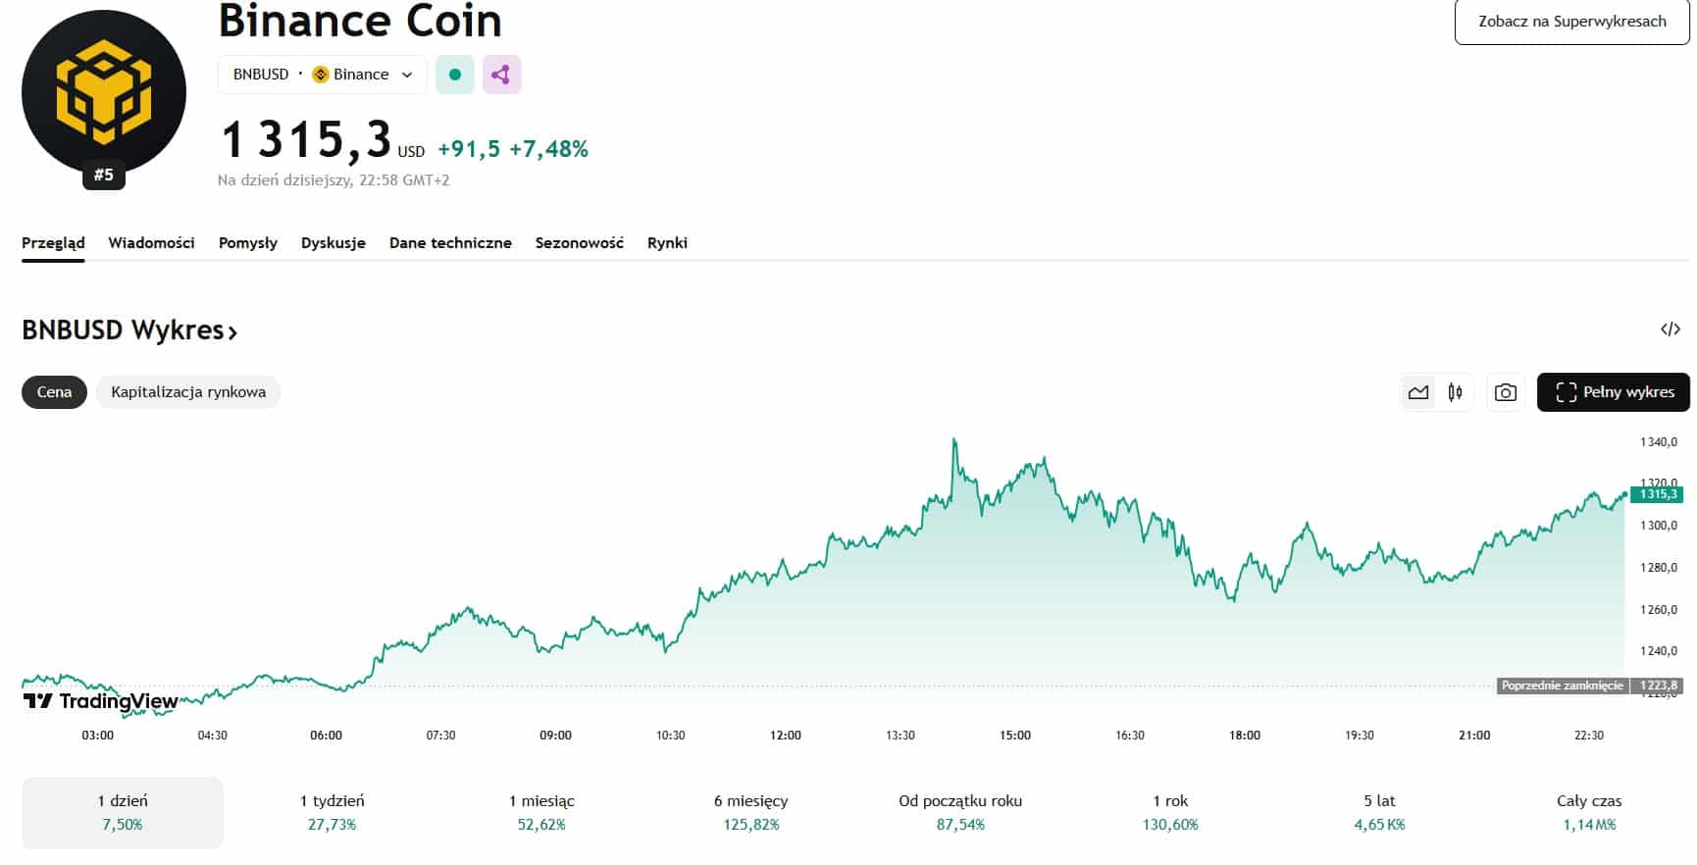This screenshot has width=1697, height=865.
Task: Click the purple share icon
Action: click(501, 75)
